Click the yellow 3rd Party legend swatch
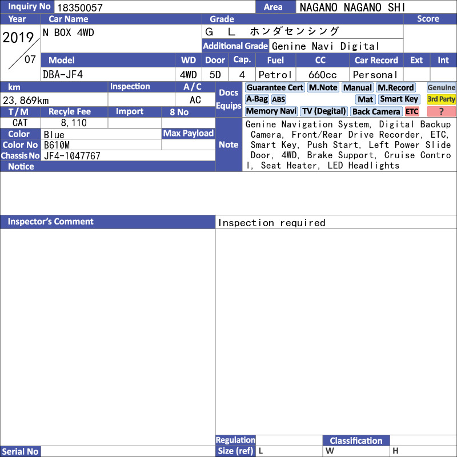Image resolution: width=457 pixels, height=457 pixels. click(441, 99)
